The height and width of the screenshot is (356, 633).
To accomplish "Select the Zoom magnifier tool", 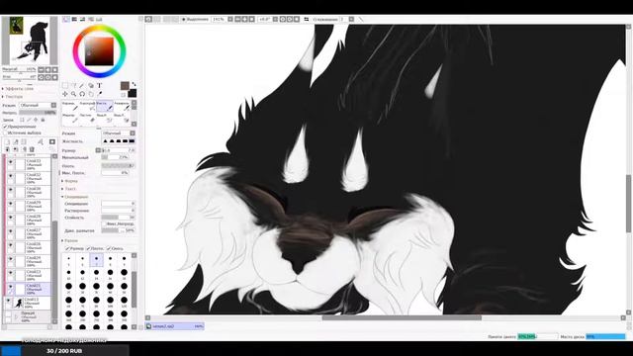I will coord(73,94).
